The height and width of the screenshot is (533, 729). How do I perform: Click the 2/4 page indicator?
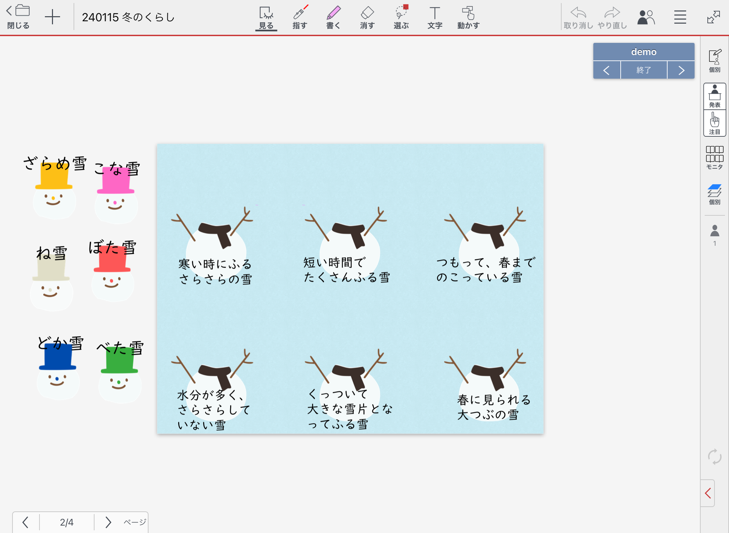click(x=67, y=522)
